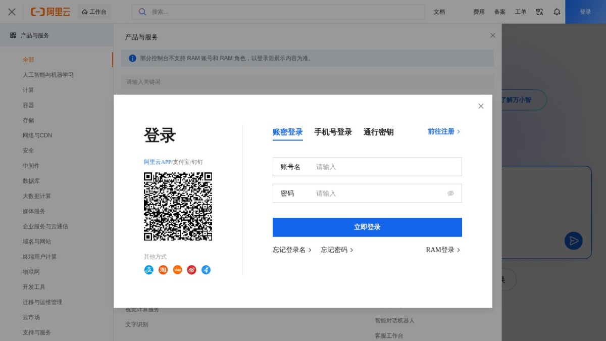Open RAM登录 link
The width and height of the screenshot is (606, 341).
pos(443,250)
